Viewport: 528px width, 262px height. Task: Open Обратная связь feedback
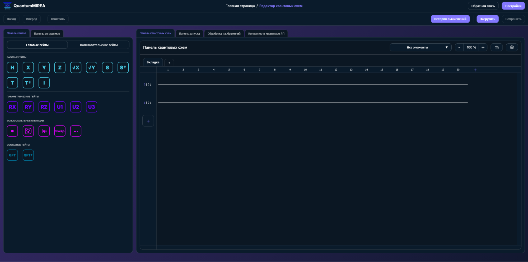point(483,6)
